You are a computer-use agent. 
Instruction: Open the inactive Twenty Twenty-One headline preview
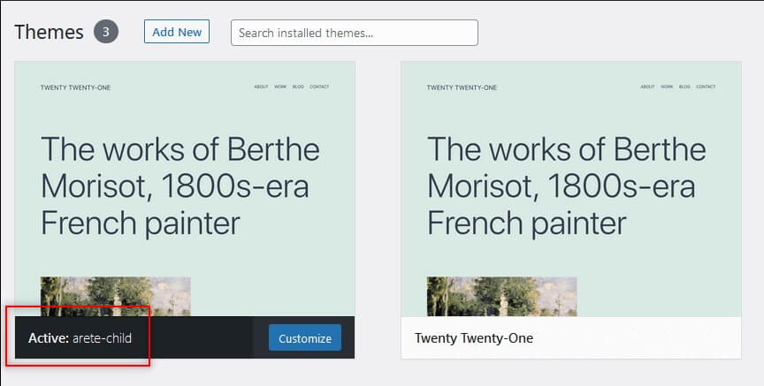(567, 185)
